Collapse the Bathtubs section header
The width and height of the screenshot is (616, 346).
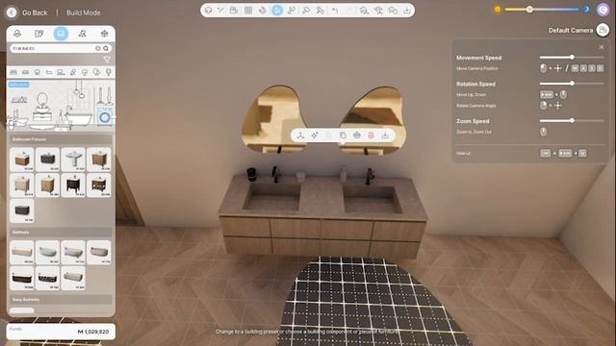(61, 233)
